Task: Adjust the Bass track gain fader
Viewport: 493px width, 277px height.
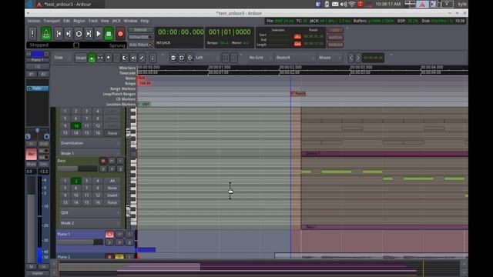Action: click(x=77, y=169)
